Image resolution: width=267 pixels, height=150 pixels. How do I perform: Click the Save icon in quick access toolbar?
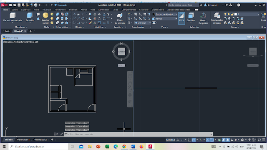tap(19, 5)
